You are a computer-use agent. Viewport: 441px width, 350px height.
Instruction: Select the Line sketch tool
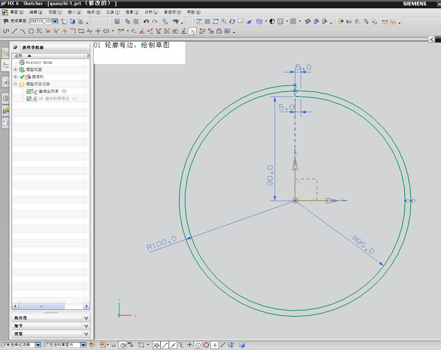14,31
